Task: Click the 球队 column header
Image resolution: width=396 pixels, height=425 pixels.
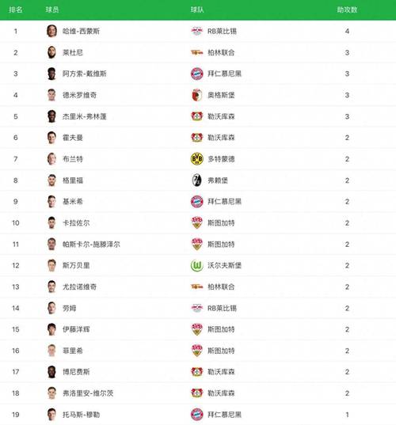Action: point(197,9)
